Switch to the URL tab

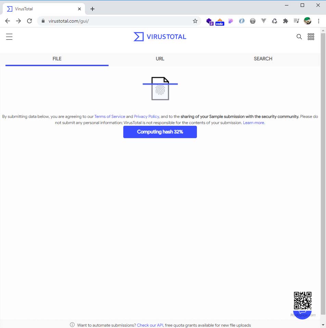click(160, 59)
